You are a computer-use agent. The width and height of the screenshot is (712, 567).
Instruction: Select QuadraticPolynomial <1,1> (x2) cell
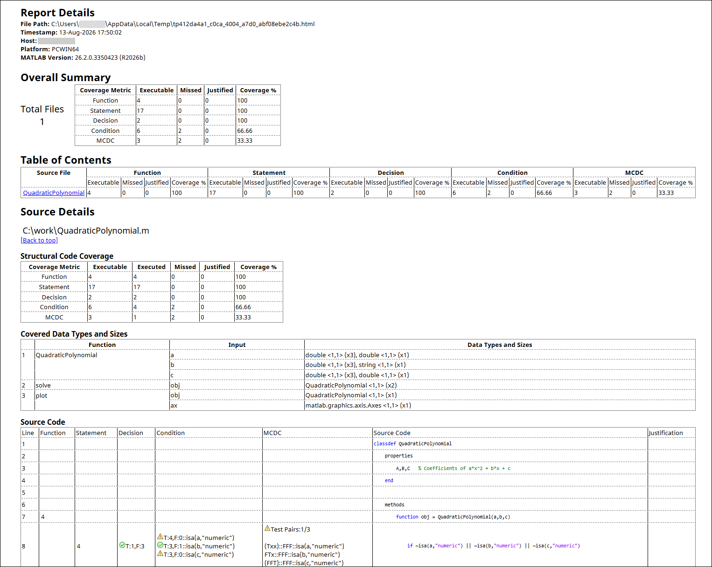point(351,385)
